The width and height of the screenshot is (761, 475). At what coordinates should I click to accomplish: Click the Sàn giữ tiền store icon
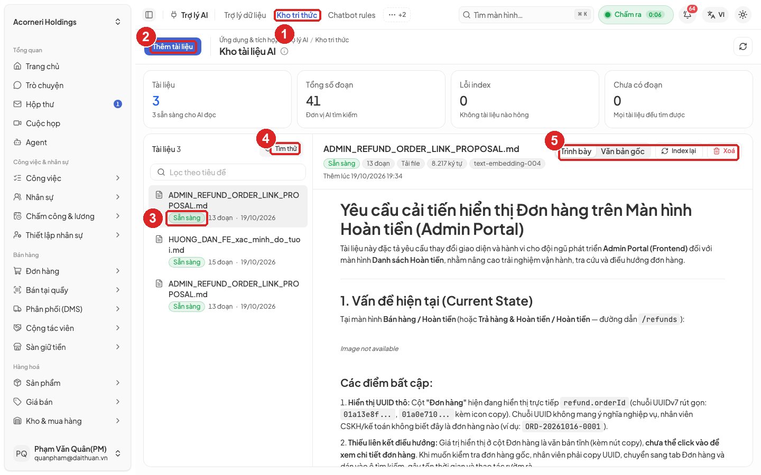17,347
